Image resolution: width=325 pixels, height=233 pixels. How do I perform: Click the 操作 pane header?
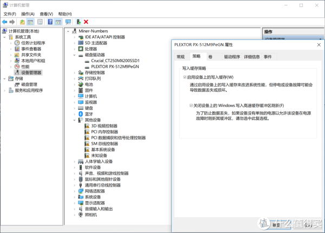point(293,32)
